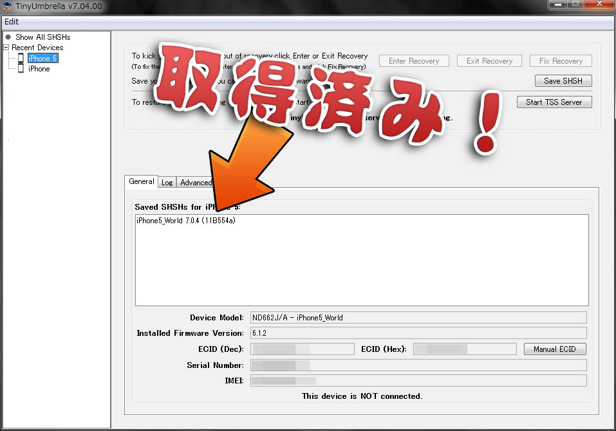Select iPhone5_World 7.0.4 (11B554a) SHSH entry
The image size is (616, 431).
point(186,221)
